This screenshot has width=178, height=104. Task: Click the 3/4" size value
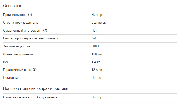(94, 38)
